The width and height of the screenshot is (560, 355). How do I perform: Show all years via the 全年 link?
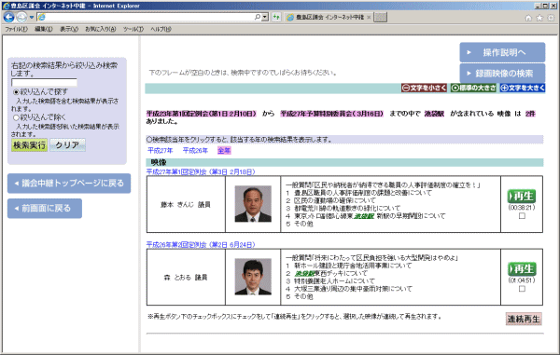pyautogui.click(x=224, y=151)
